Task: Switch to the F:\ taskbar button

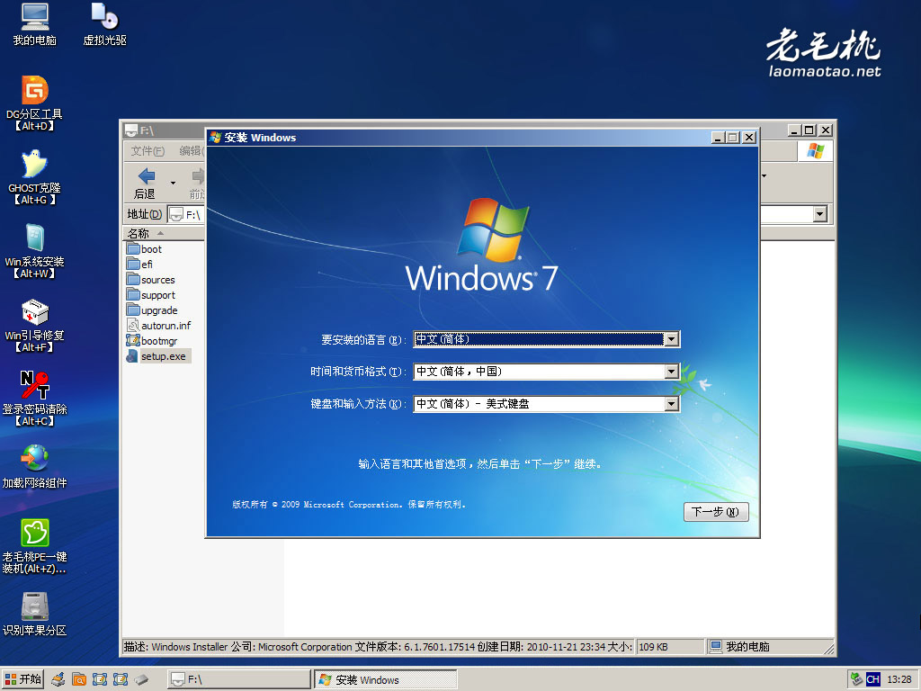Action: tap(238, 679)
